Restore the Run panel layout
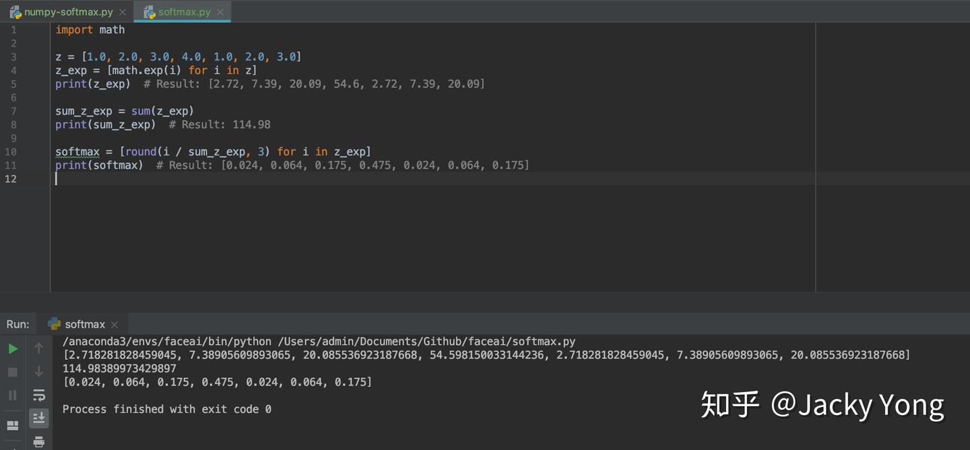 pos(13,426)
